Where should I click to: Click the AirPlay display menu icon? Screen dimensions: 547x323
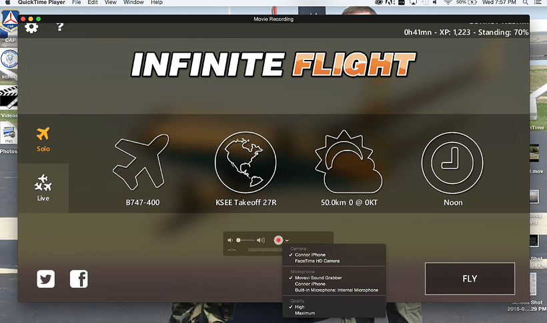pos(413,2)
